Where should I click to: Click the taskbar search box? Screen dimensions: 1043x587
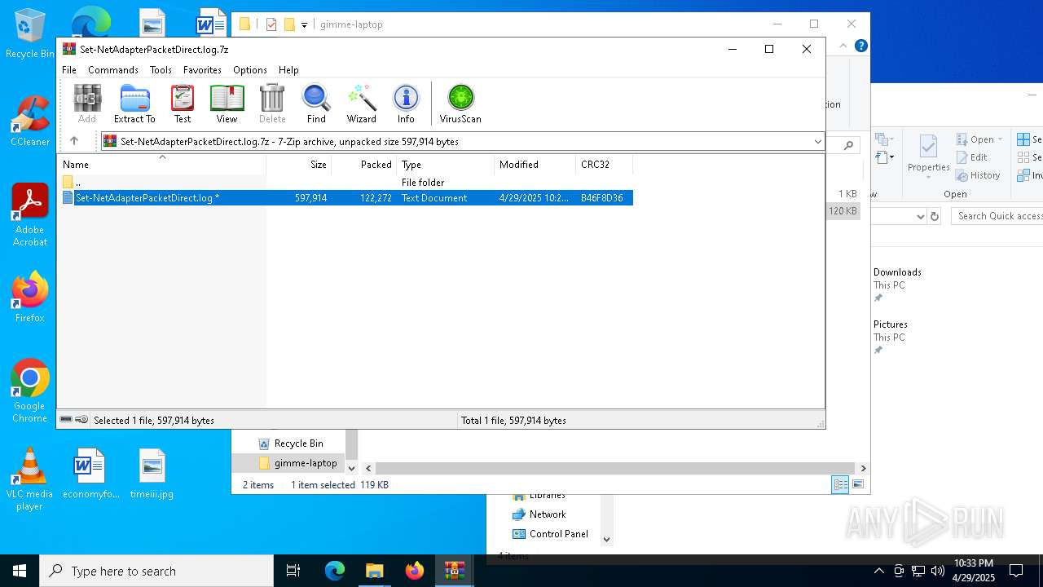point(156,571)
